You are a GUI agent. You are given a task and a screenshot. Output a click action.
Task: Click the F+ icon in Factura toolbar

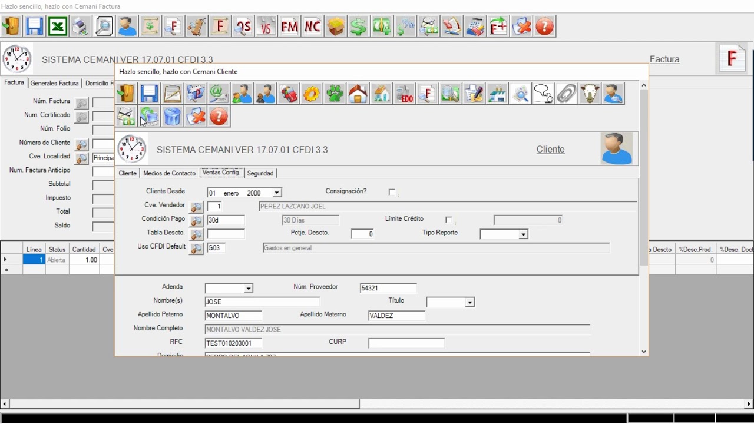(x=498, y=26)
